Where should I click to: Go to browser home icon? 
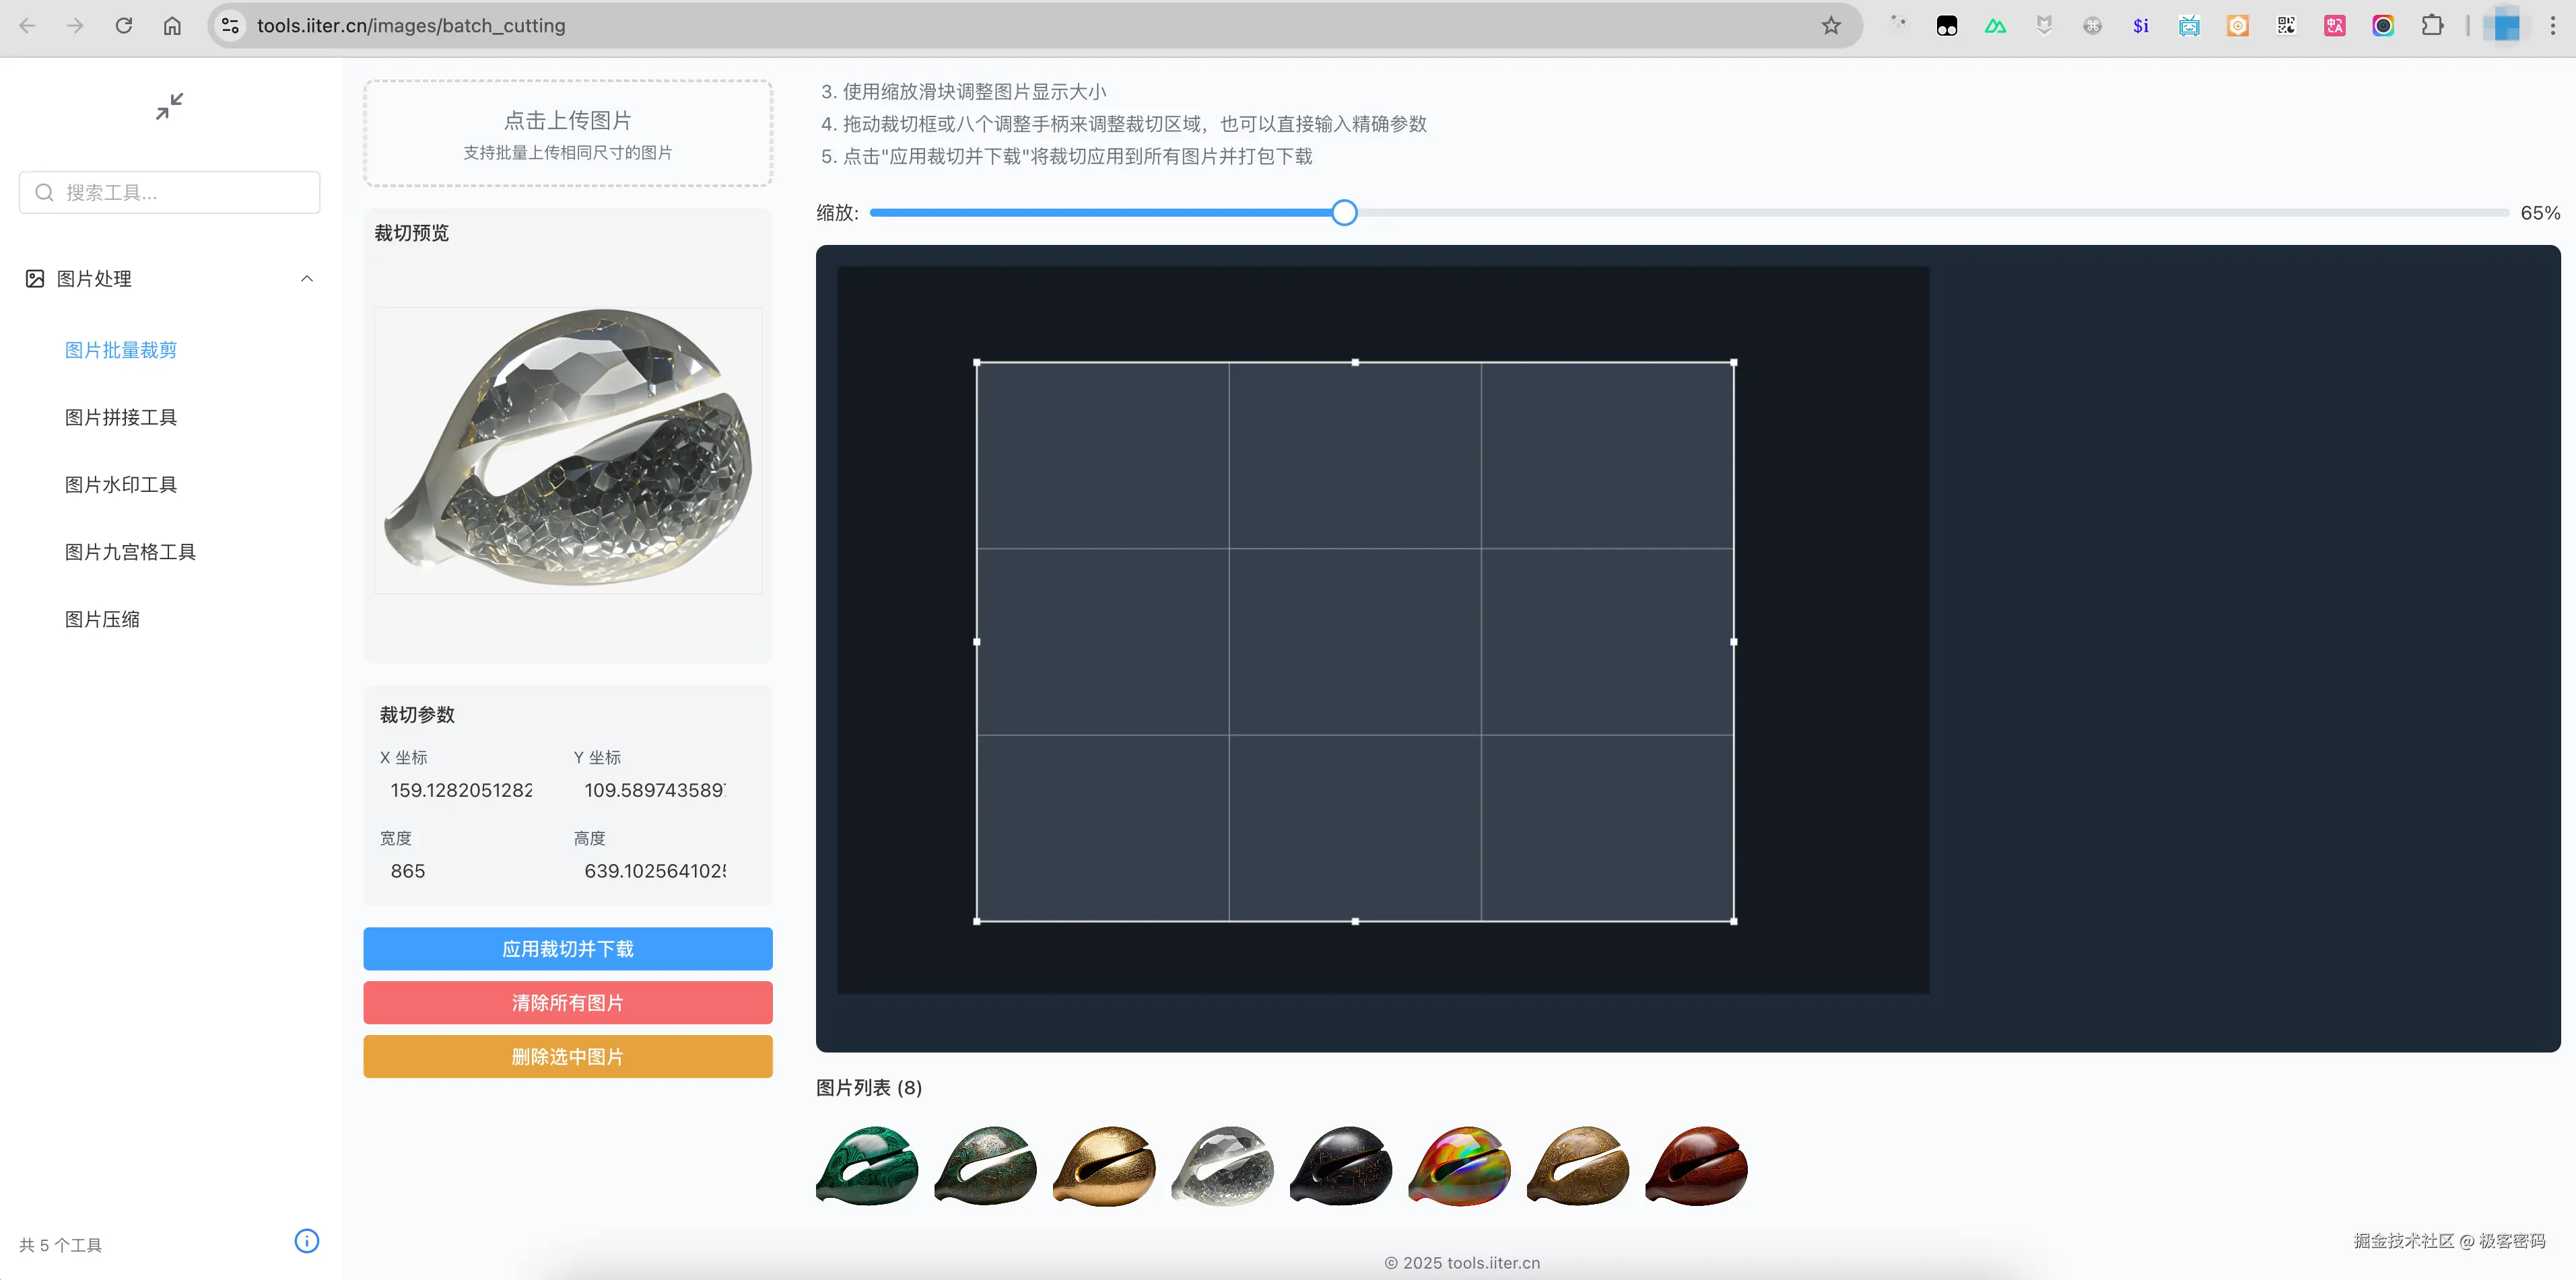tap(172, 26)
